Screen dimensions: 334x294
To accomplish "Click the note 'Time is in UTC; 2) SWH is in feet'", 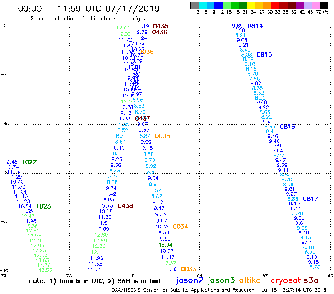I will pos(110,281).
